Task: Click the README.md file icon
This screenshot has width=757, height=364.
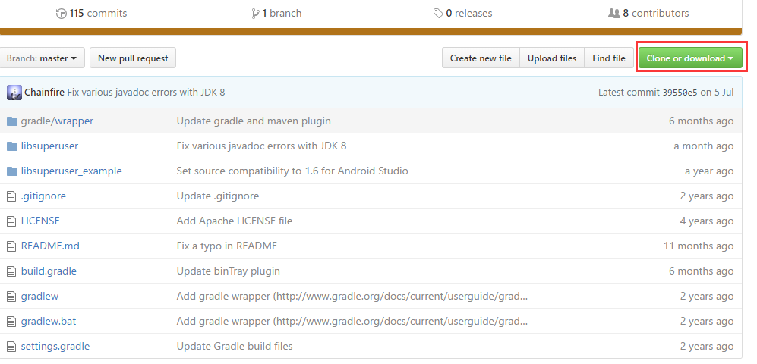Action: coord(11,246)
